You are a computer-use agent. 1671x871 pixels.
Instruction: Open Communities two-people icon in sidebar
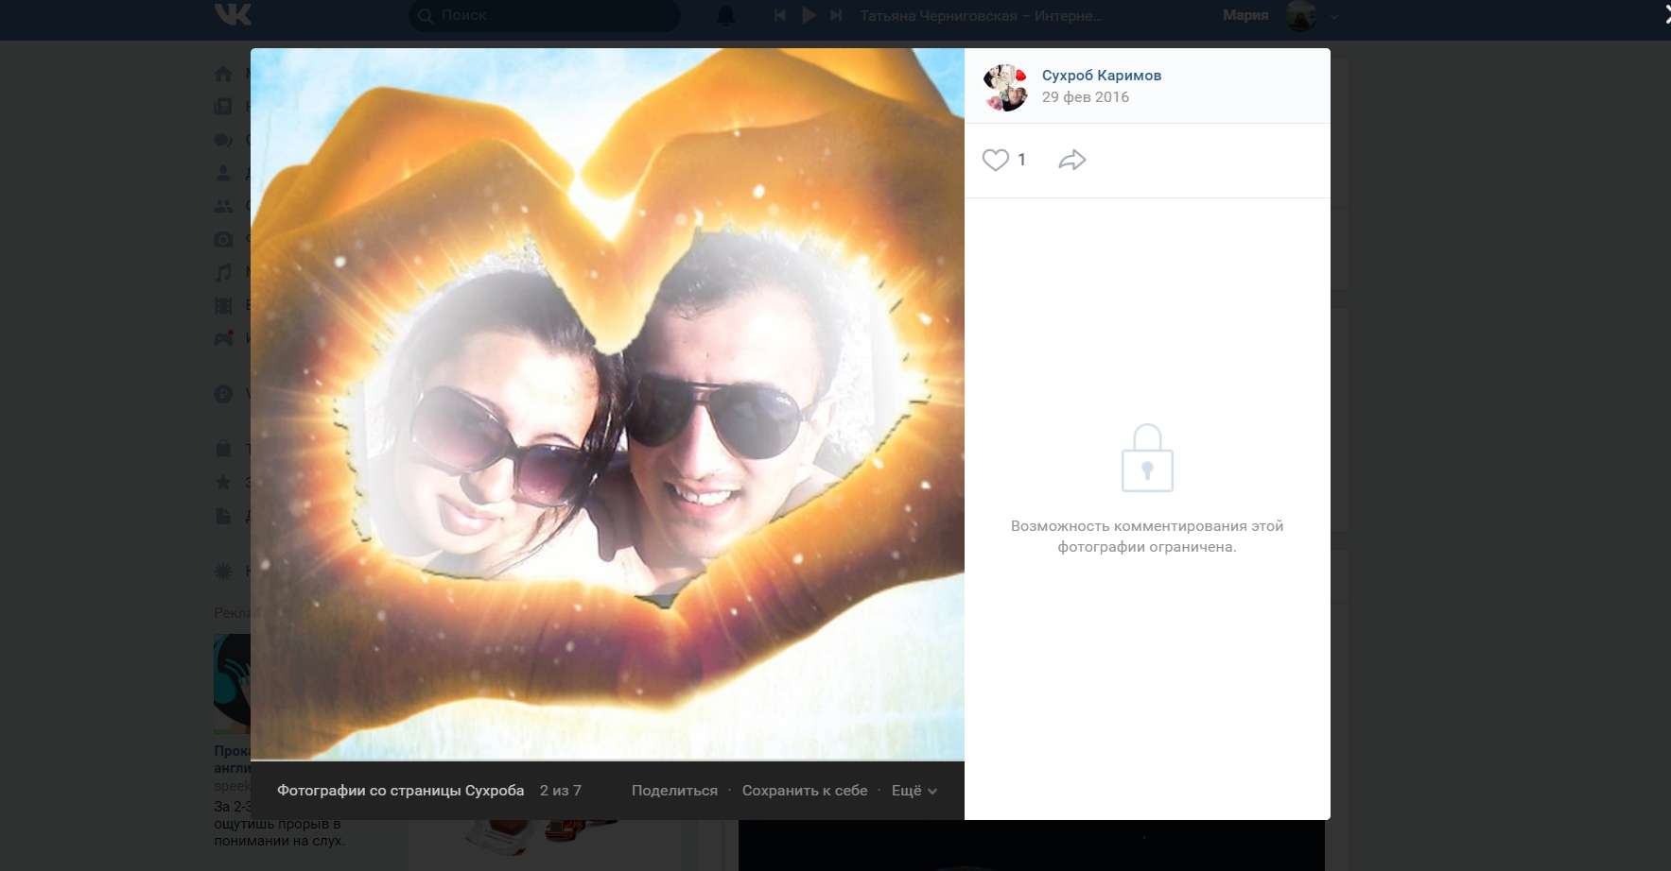tap(223, 206)
